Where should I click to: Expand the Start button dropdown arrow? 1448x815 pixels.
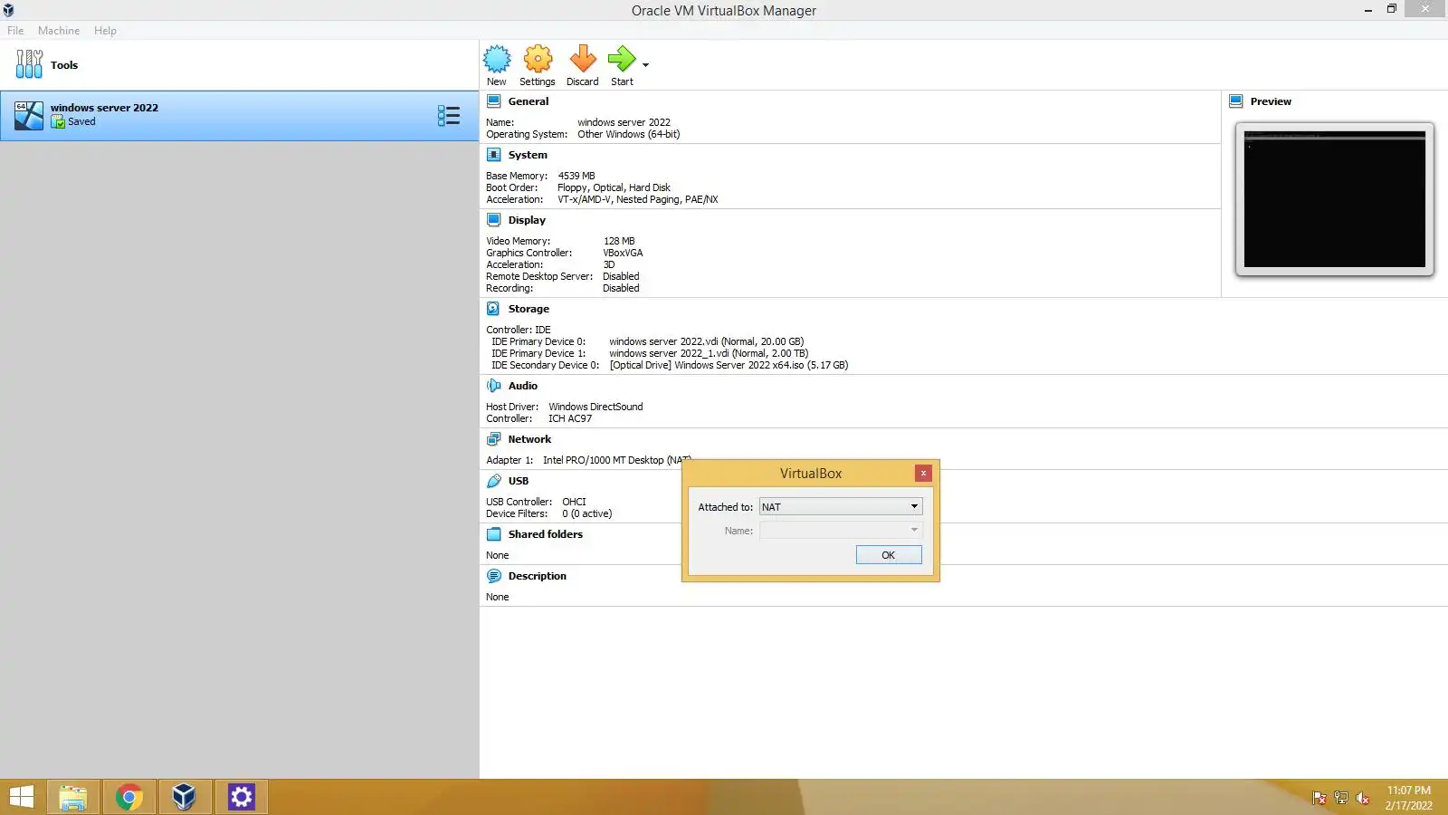pyautogui.click(x=645, y=65)
